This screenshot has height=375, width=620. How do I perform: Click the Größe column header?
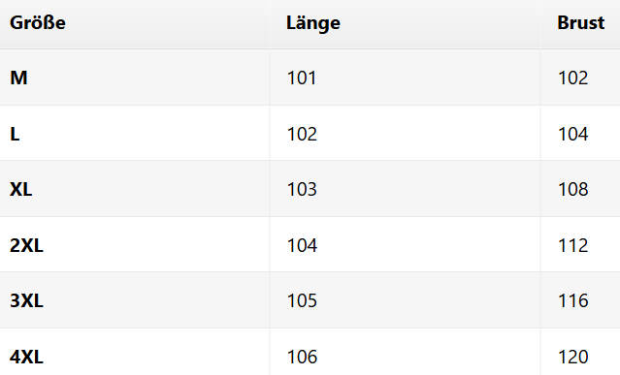(x=38, y=23)
